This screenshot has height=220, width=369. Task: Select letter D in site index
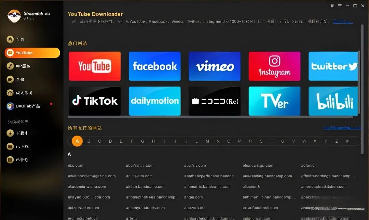[110, 141]
